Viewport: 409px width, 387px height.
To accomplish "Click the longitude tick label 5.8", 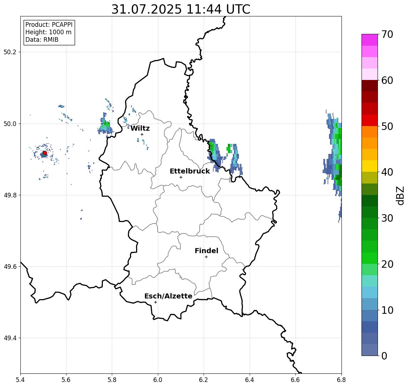I will [x=112, y=380].
